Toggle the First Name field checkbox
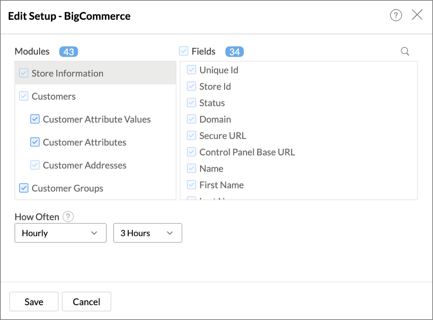This screenshot has width=433, height=320. (x=191, y=185)
